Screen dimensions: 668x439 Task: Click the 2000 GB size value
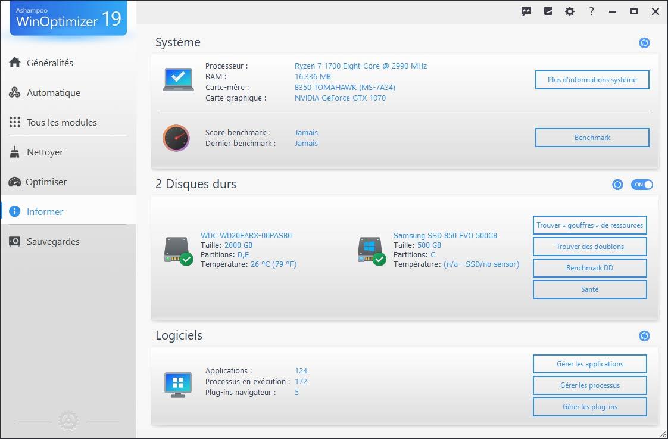click(x=238, y=245)
